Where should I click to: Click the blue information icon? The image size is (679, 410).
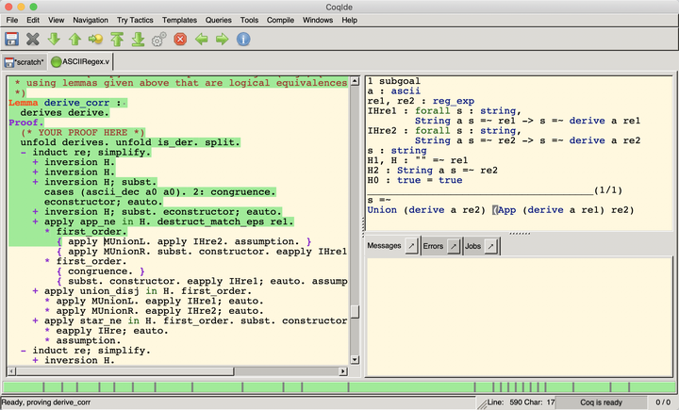(x=243, y=40)
